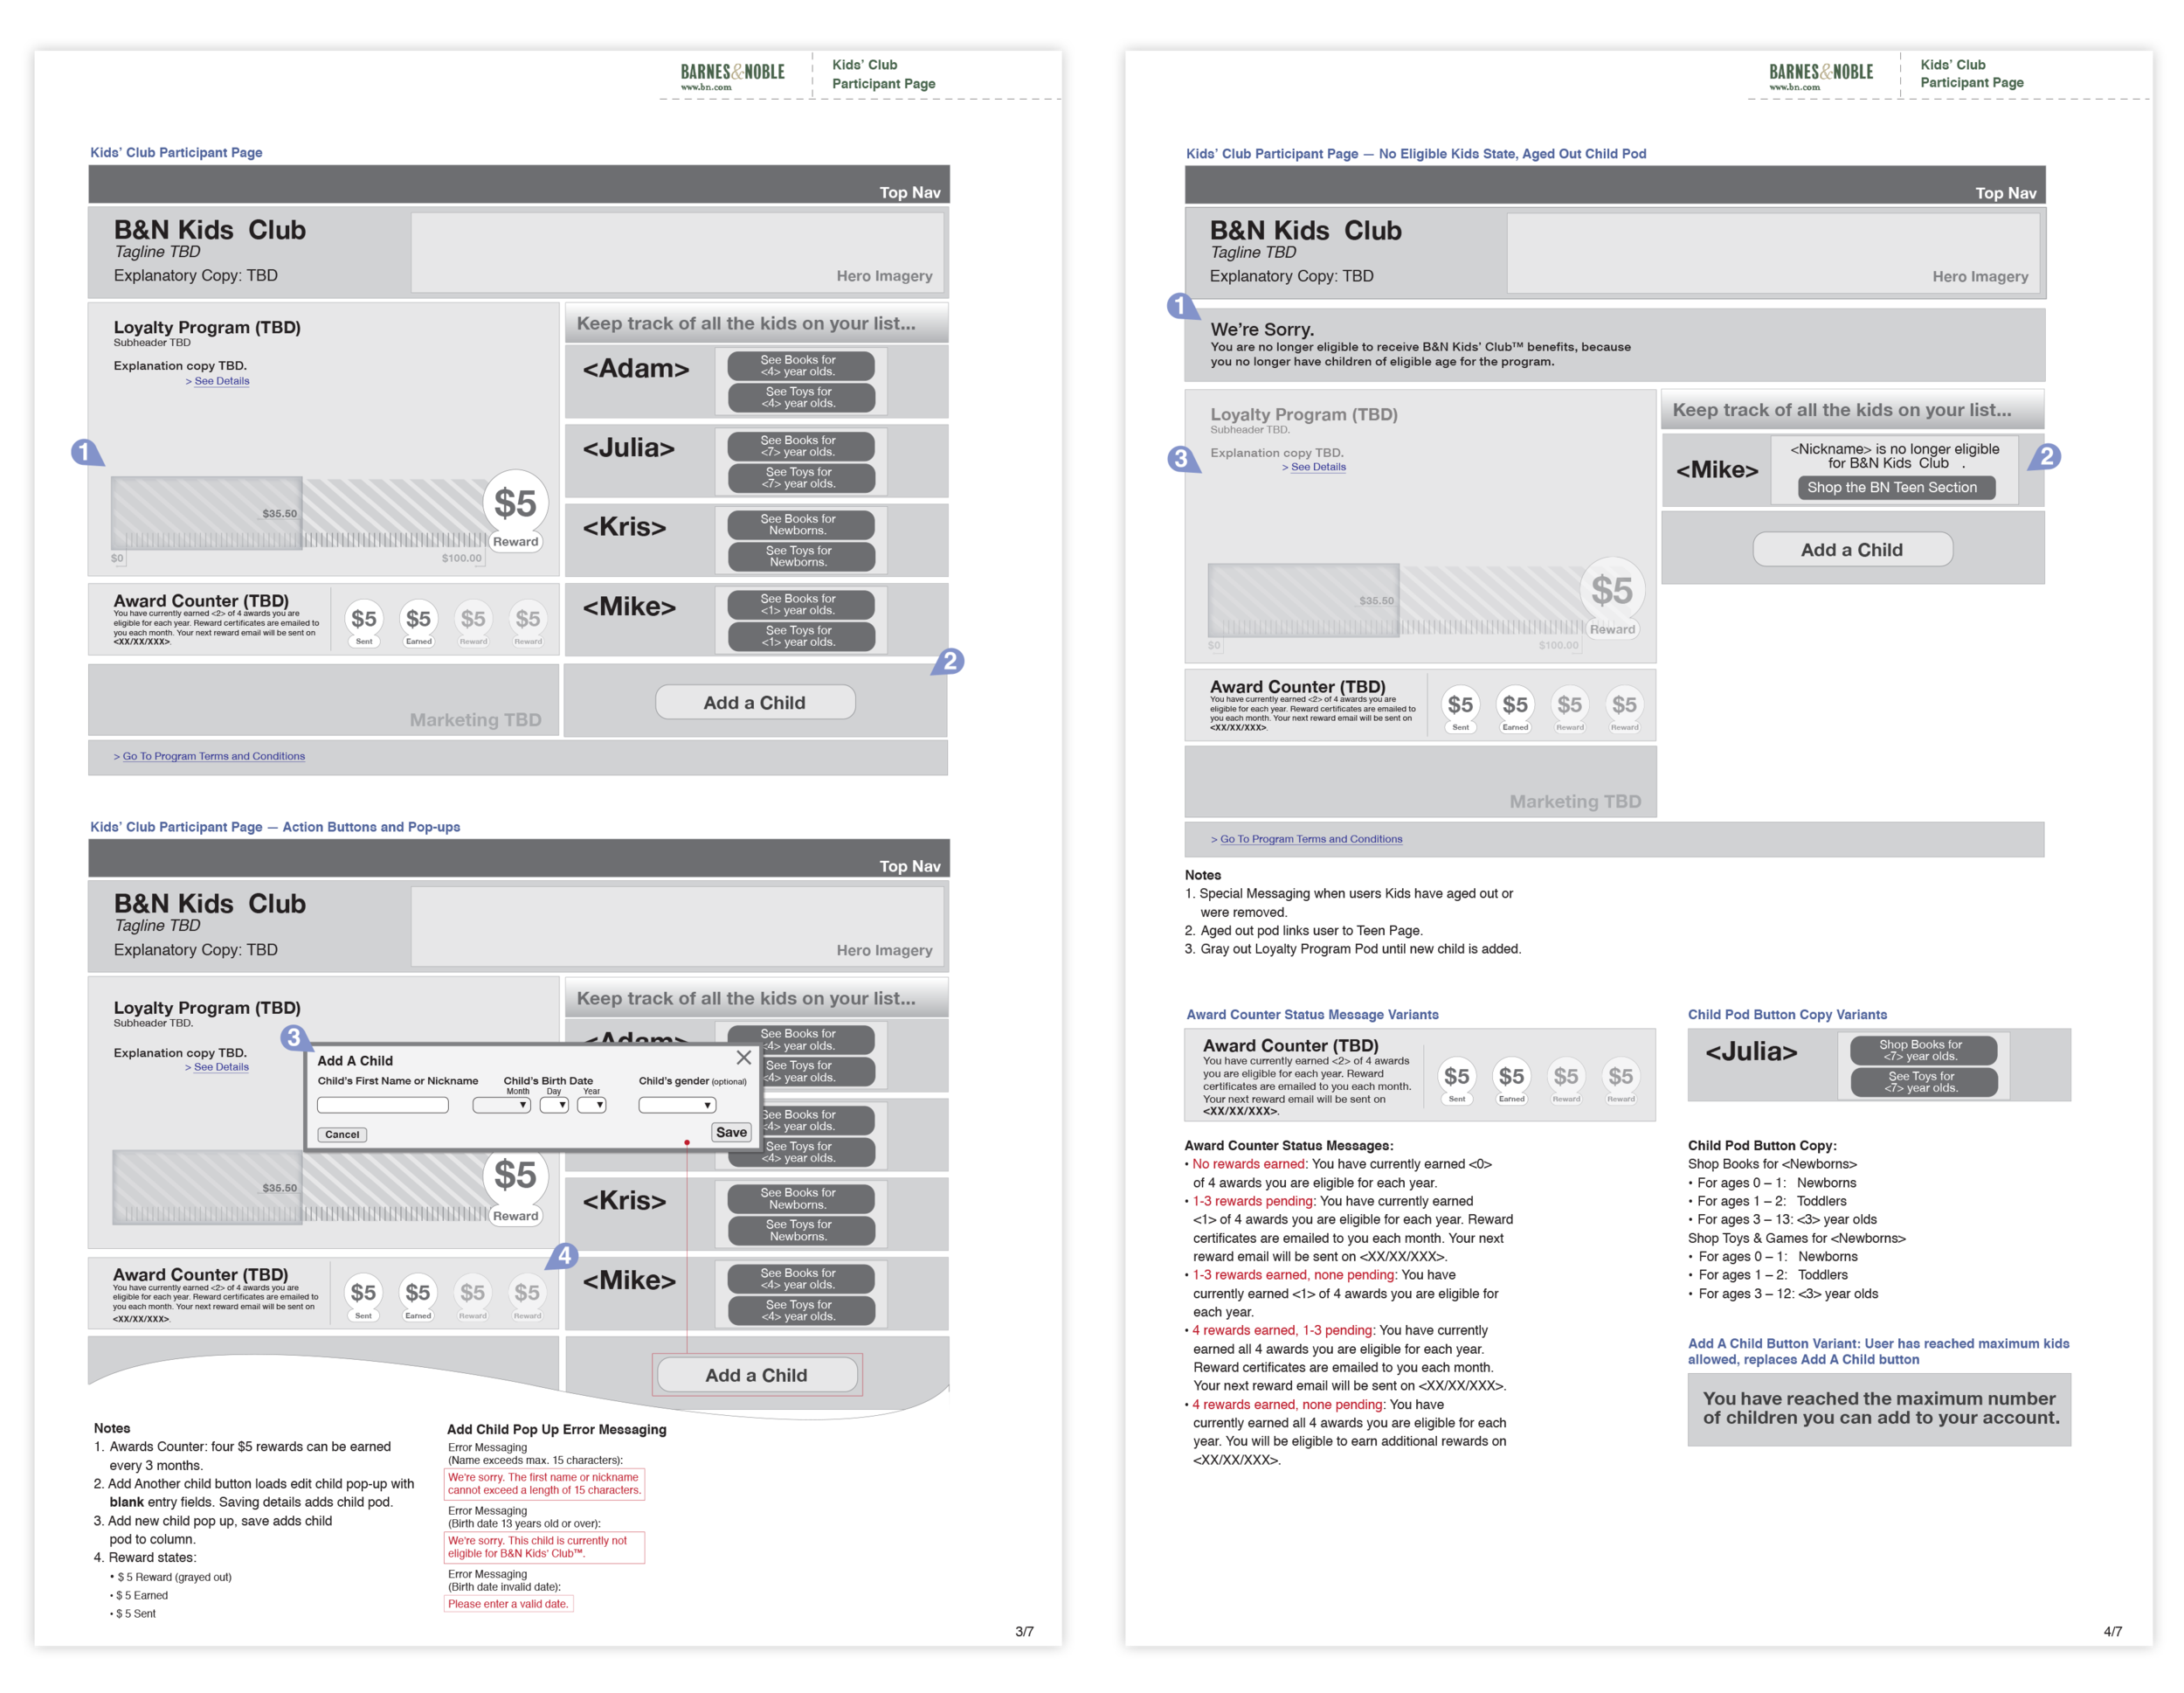Screen dimensions: 2184x1693
Task: Click Kris's See Toys for Newborns in pop-ups wireframe
Action: (x=801, y=1231)
